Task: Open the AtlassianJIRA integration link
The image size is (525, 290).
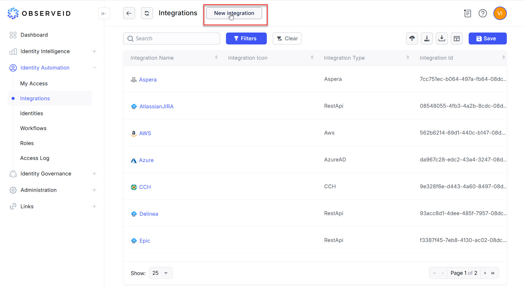Action: point(156,107)
